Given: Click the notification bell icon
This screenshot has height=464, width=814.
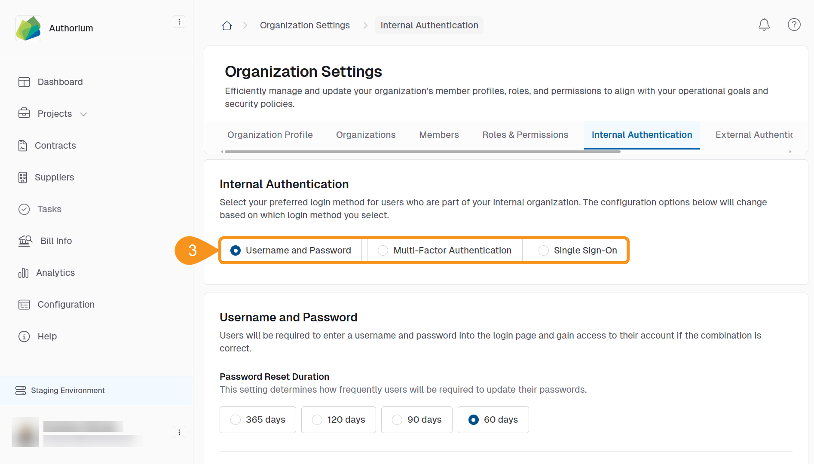Looking at the screenshot, I should (x=764, y=25).
